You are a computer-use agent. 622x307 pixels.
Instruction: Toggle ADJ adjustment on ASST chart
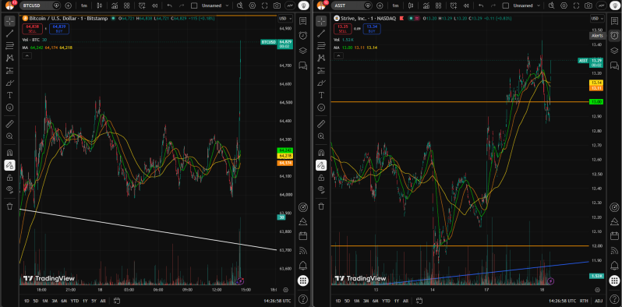pyautogui.click(x=599, y=301)
